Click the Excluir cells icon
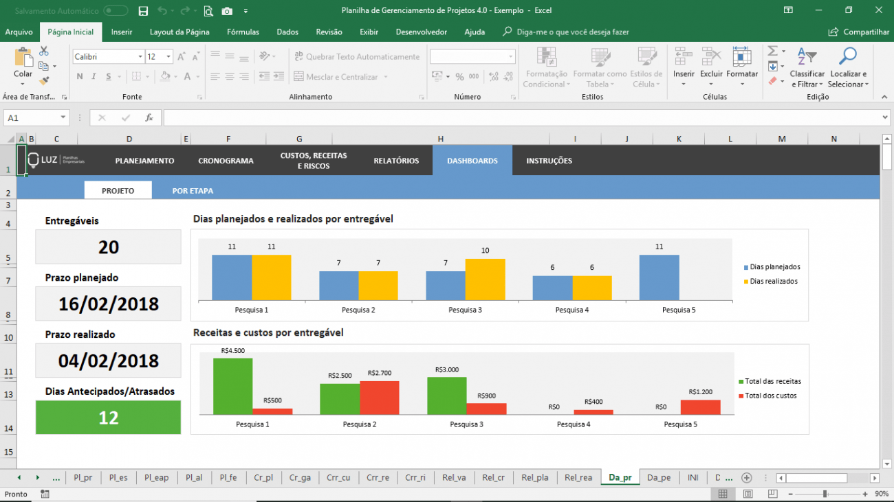 click(x=711, y=56)
